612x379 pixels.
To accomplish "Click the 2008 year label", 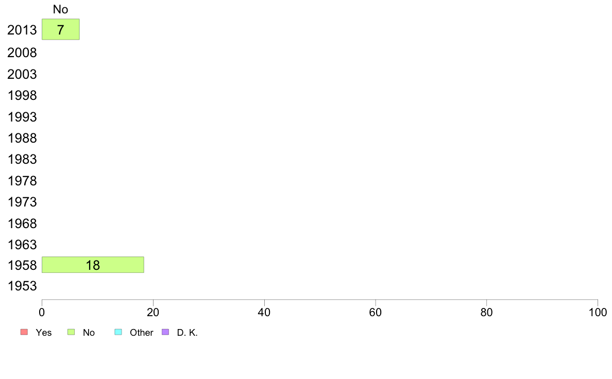I will (x=22, y=53).
